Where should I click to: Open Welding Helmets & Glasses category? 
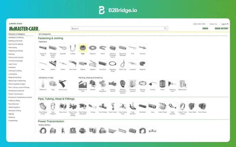point(122,84)
